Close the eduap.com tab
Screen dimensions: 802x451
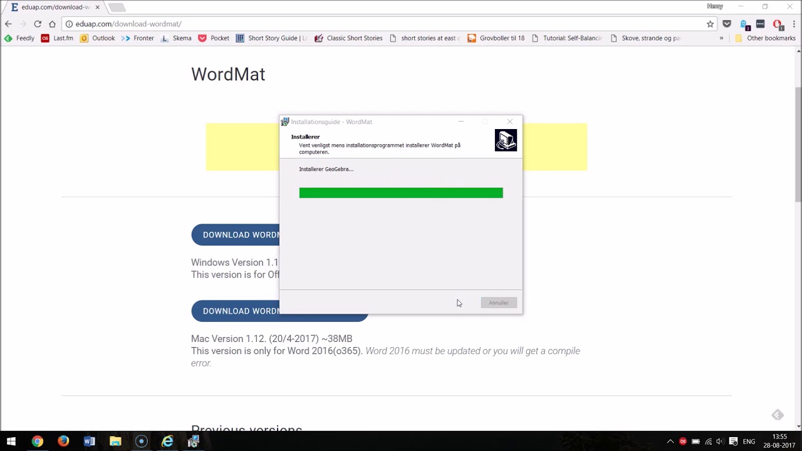[x=97, y=7]
